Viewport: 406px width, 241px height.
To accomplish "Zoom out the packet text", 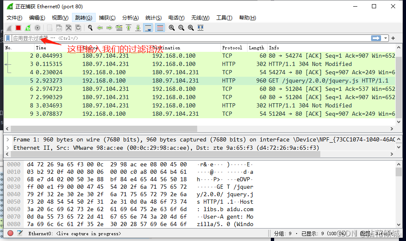I will click(181, 28).
